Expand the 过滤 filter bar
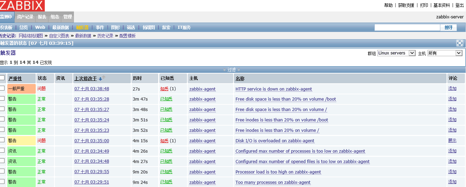The height and width of the screenshot is (187, 466). [x=232, y=70]
